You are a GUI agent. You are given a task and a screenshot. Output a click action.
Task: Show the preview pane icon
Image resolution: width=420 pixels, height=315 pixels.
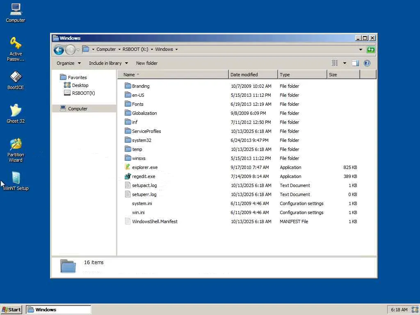(x=355, y=63)
